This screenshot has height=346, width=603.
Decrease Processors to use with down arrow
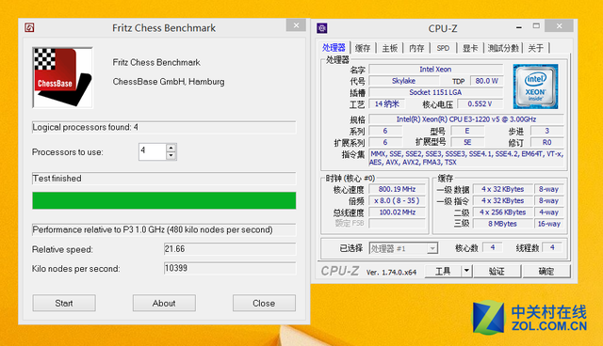[171, 156]
